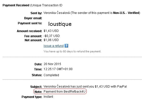Click the 60 days refund notice text
This screenshot has width=142, height=102.
point(72,51)
